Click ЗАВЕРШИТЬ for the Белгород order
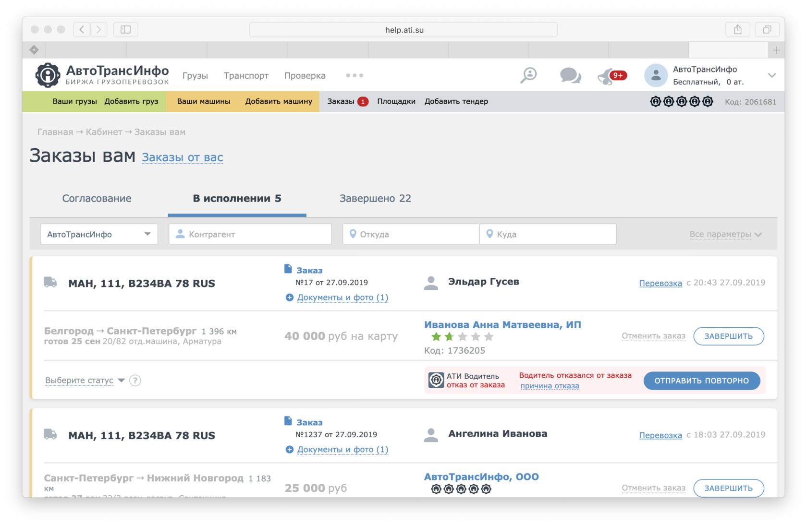807x525 pixels. 729,336
